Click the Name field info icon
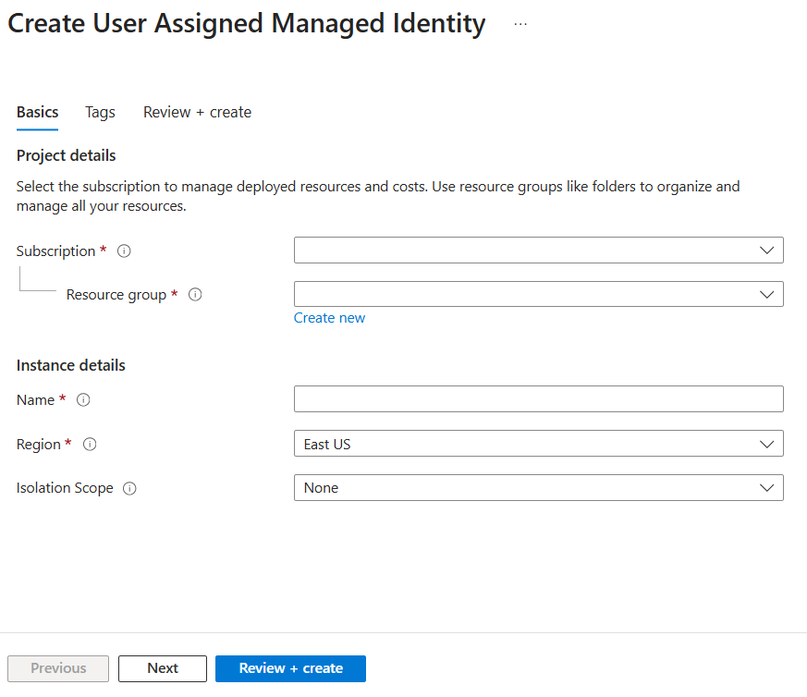 click(x=83, y=399)
